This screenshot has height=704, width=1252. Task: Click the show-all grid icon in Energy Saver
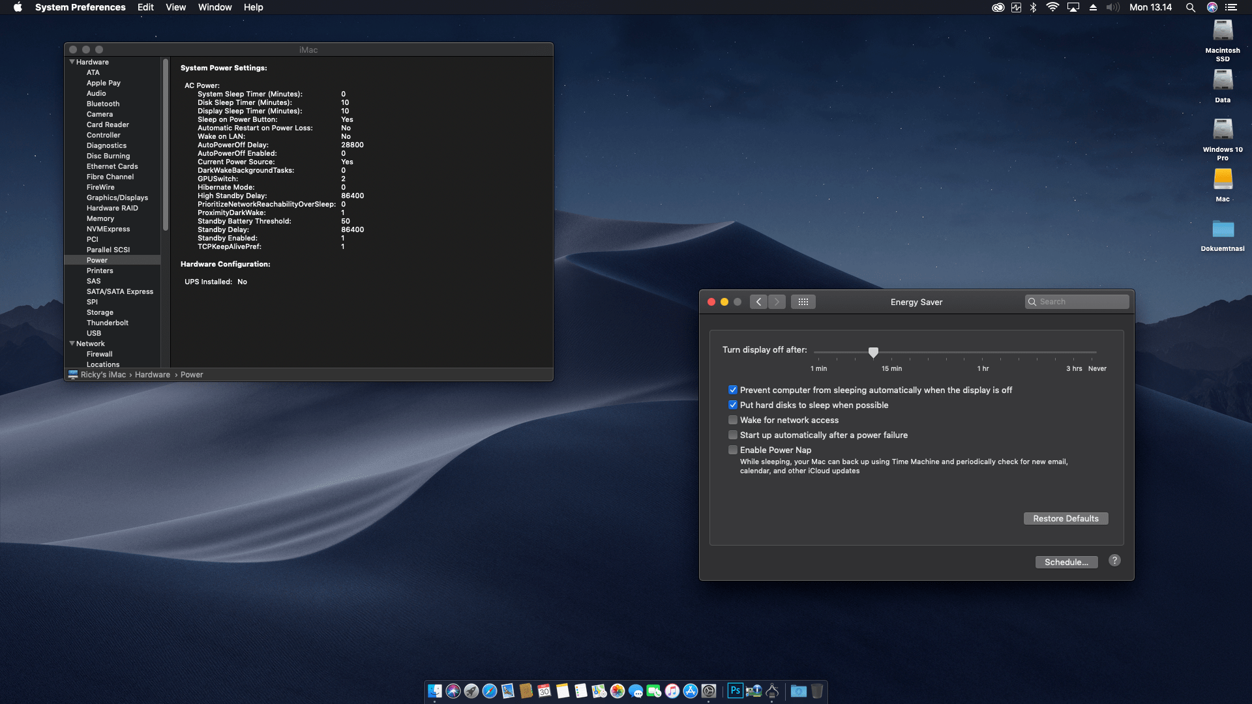click(x=803, y=301)
